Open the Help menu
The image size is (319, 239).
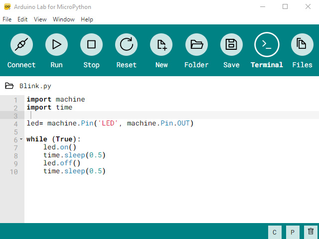click(87, 19)
